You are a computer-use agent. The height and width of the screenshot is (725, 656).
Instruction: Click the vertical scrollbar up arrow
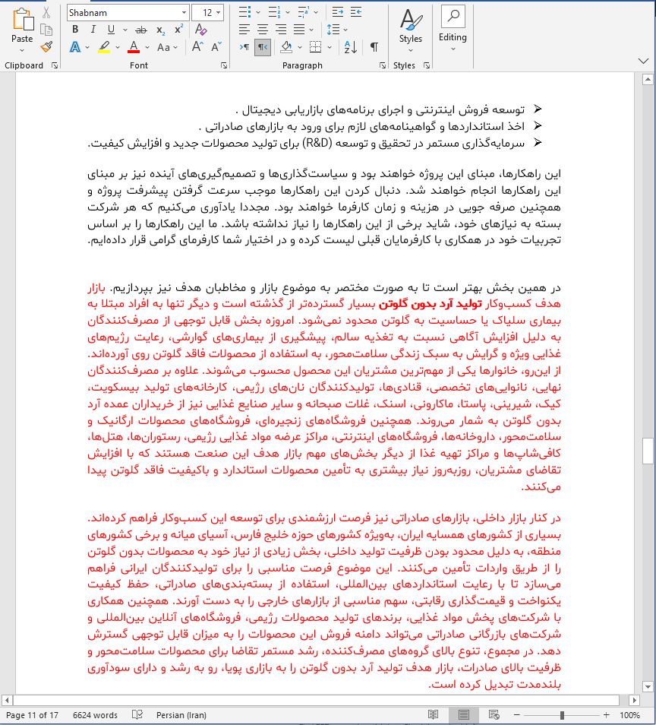click(647, 80)
